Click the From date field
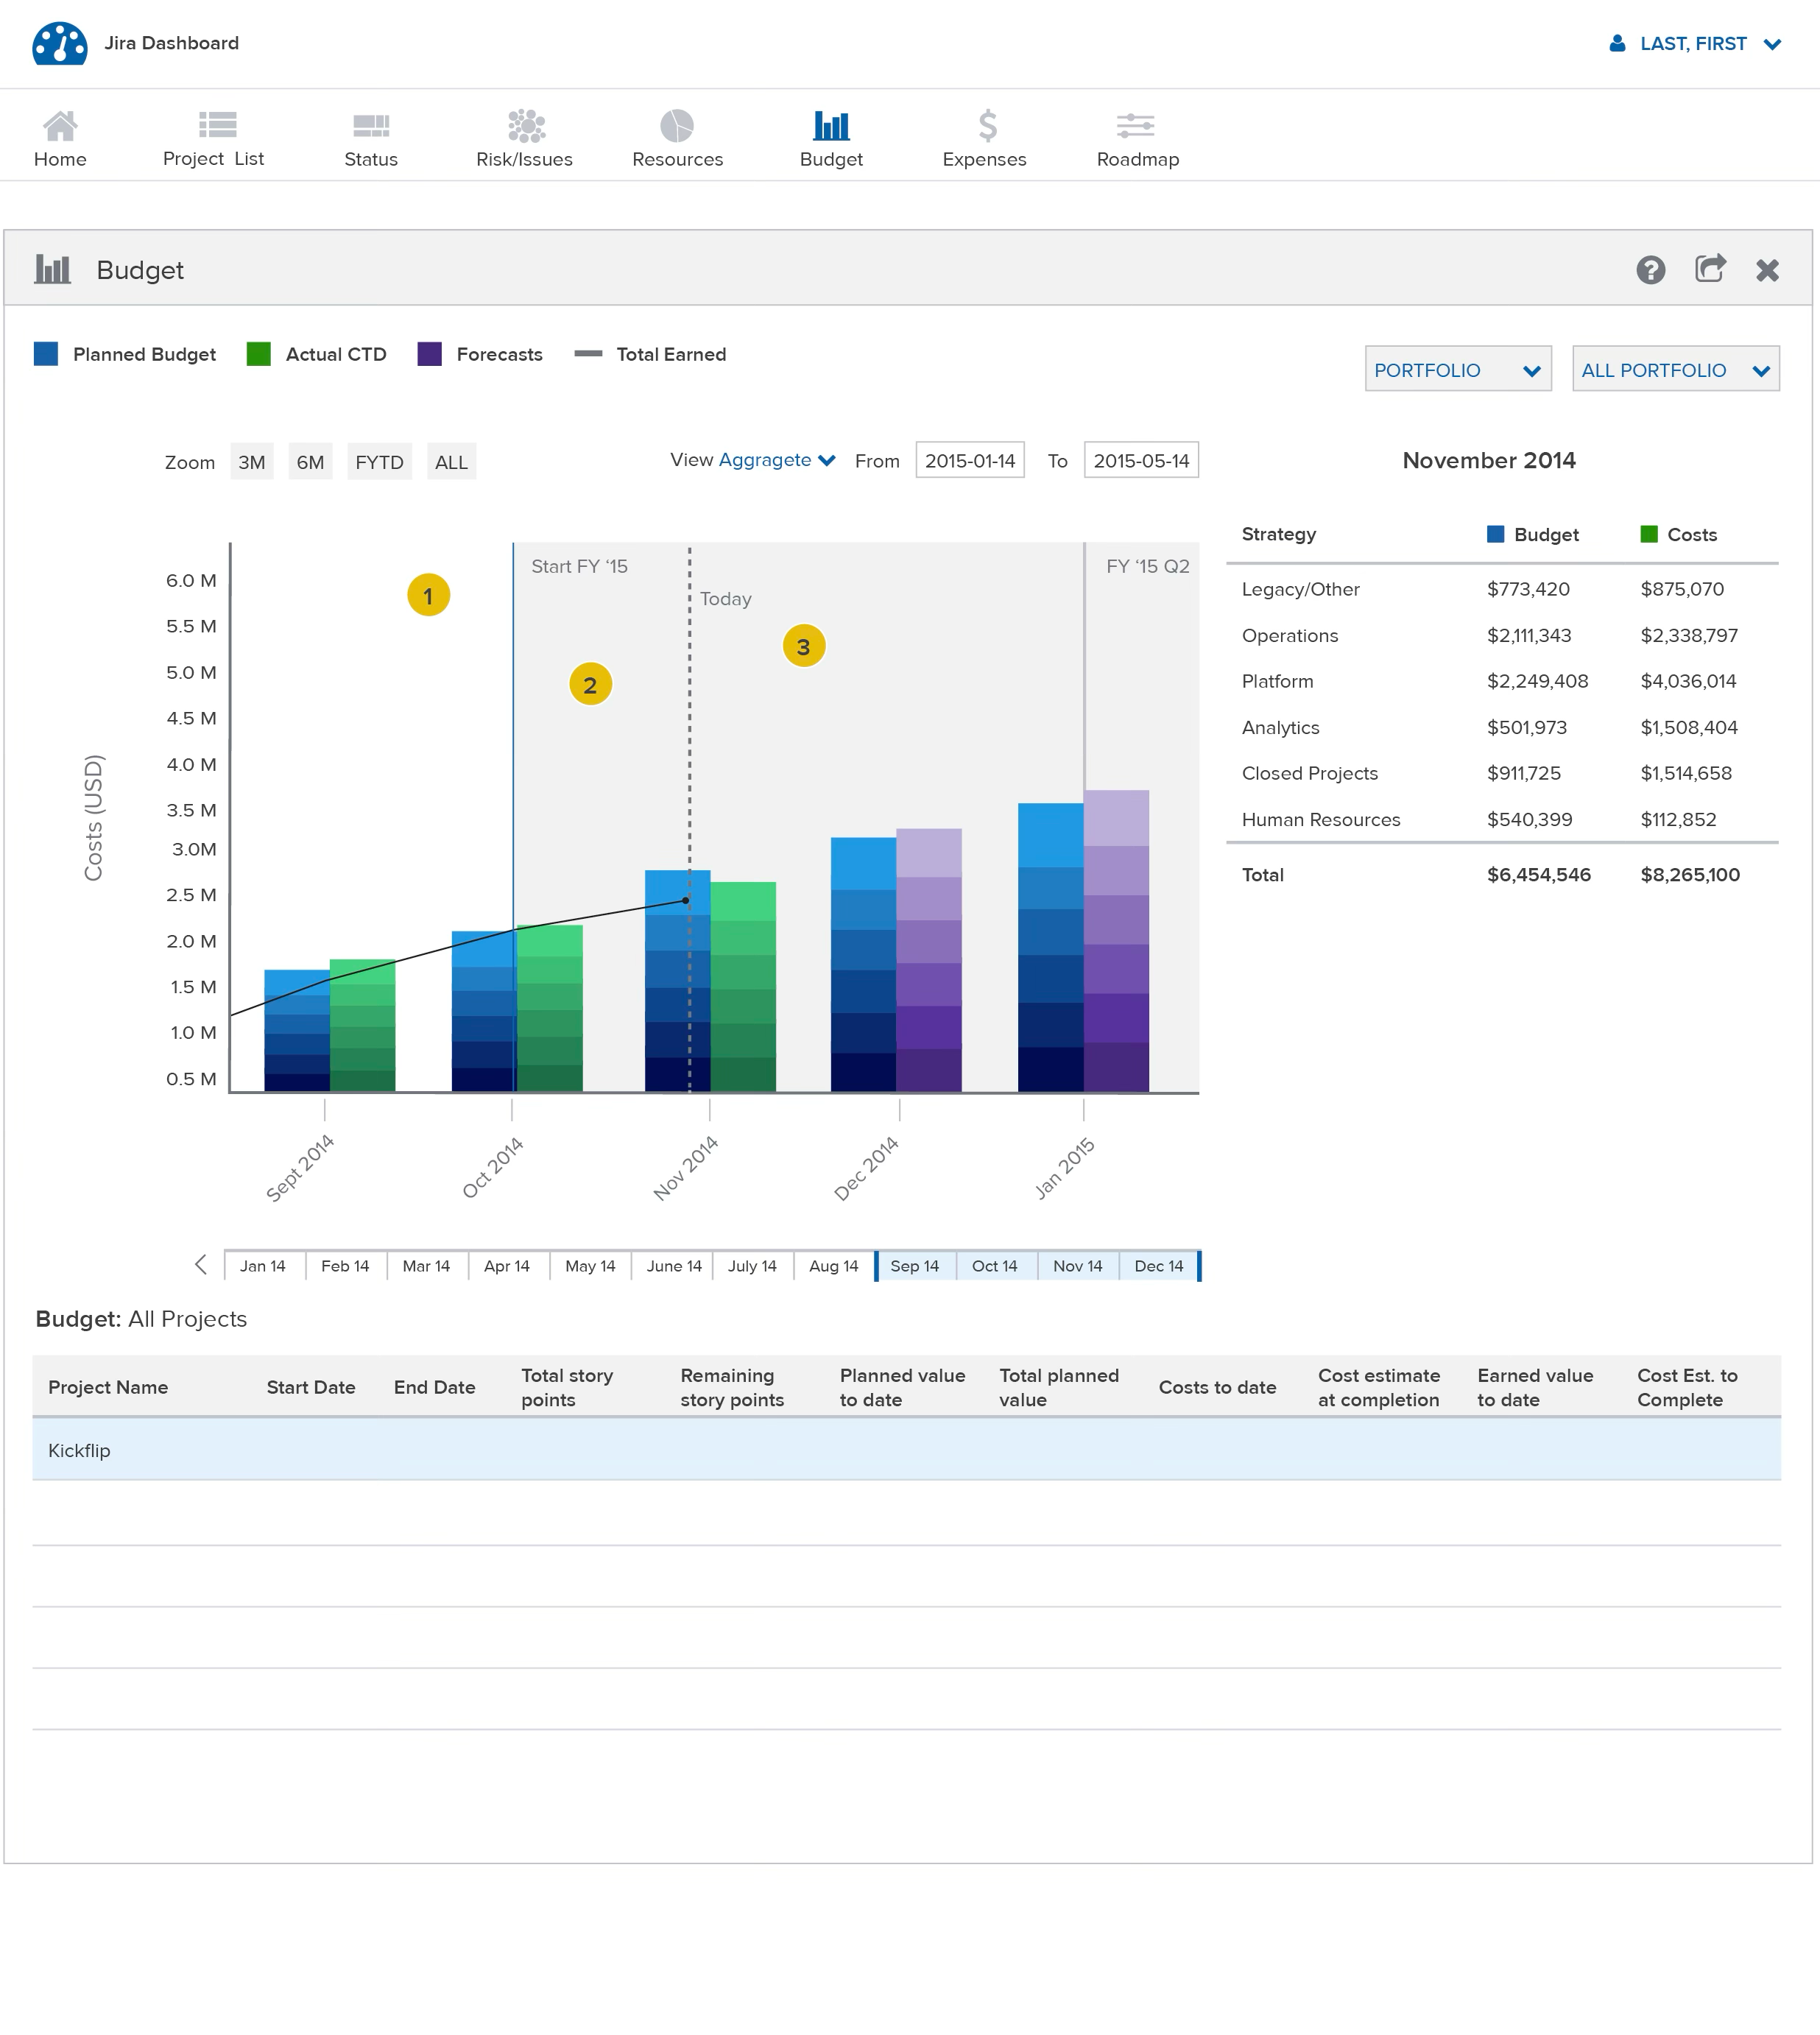This screenshot has height=2035, width=1820. pos(969,461)
